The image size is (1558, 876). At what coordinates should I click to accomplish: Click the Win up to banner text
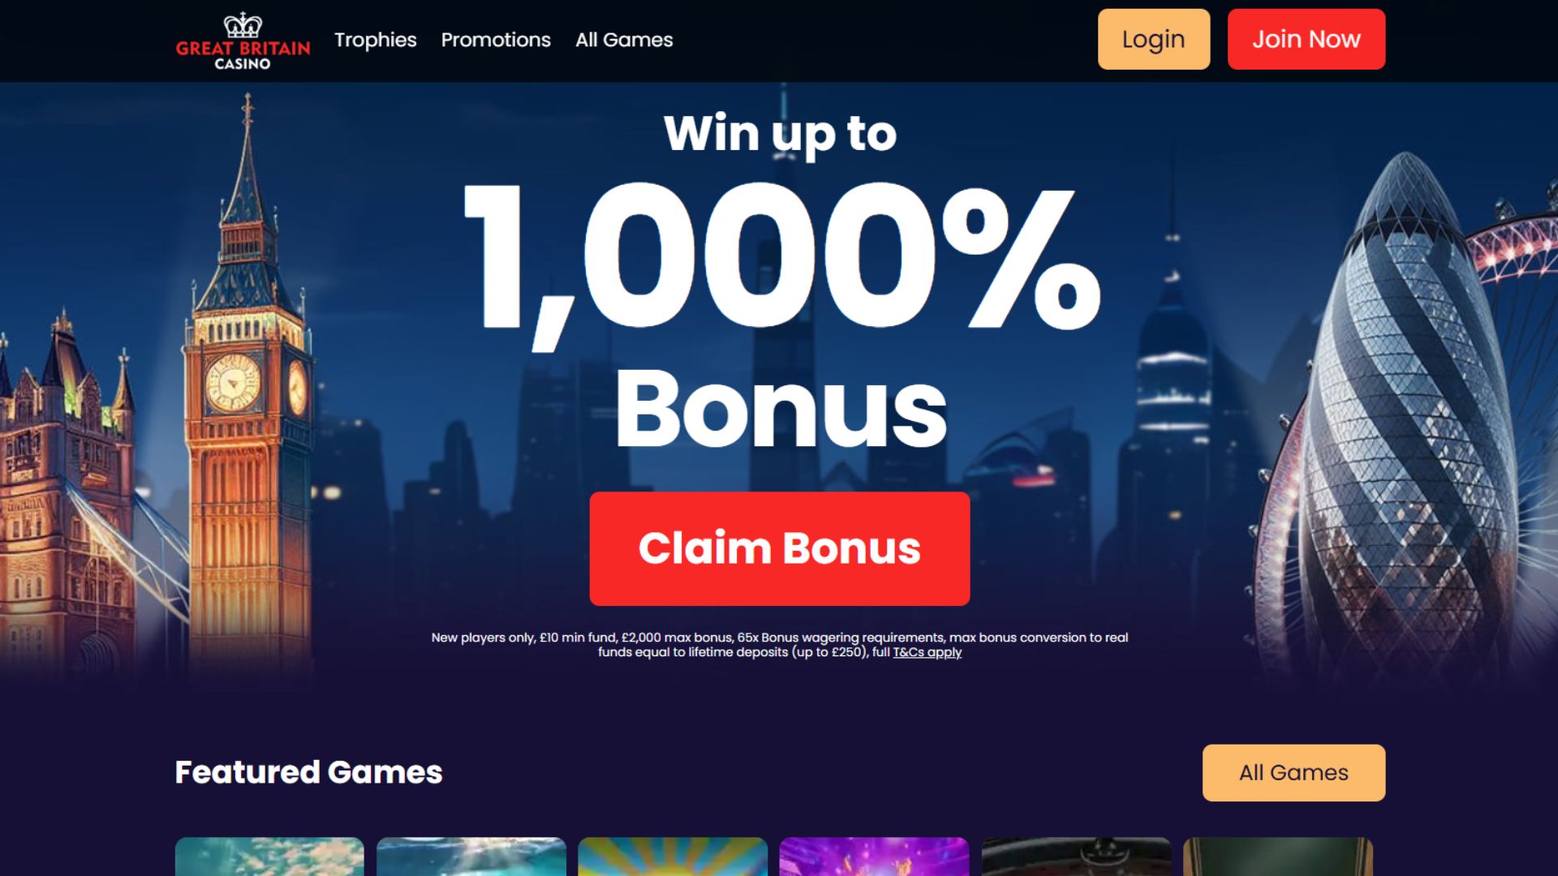pyautogui.click(x=780, y=134)
